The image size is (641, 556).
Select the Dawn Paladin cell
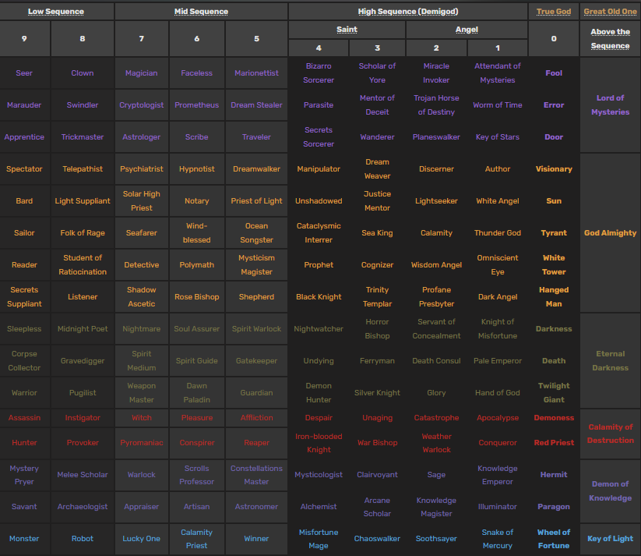[x=196, y=392]
